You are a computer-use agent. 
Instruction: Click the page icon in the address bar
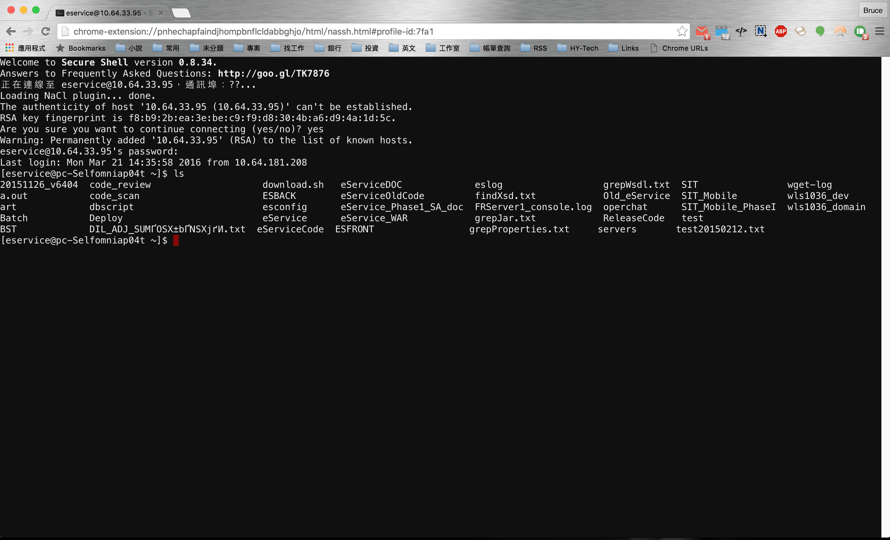pos(65,32)
